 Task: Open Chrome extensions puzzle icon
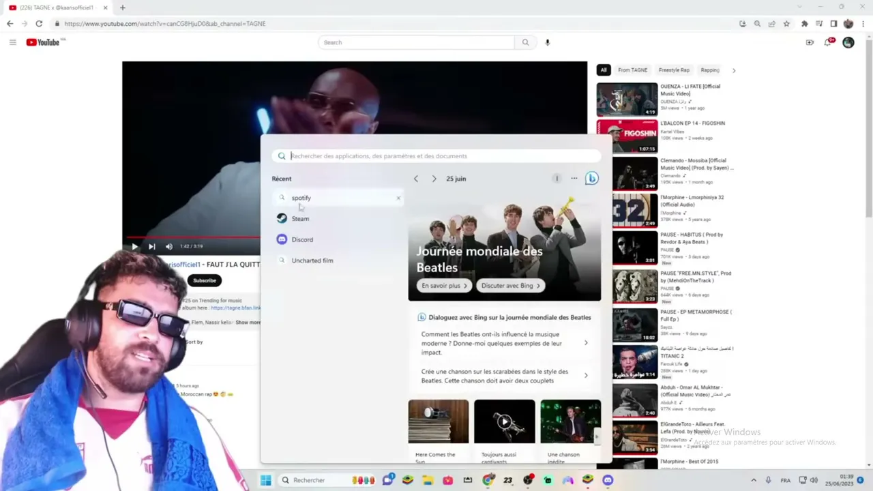click(805, 24)
